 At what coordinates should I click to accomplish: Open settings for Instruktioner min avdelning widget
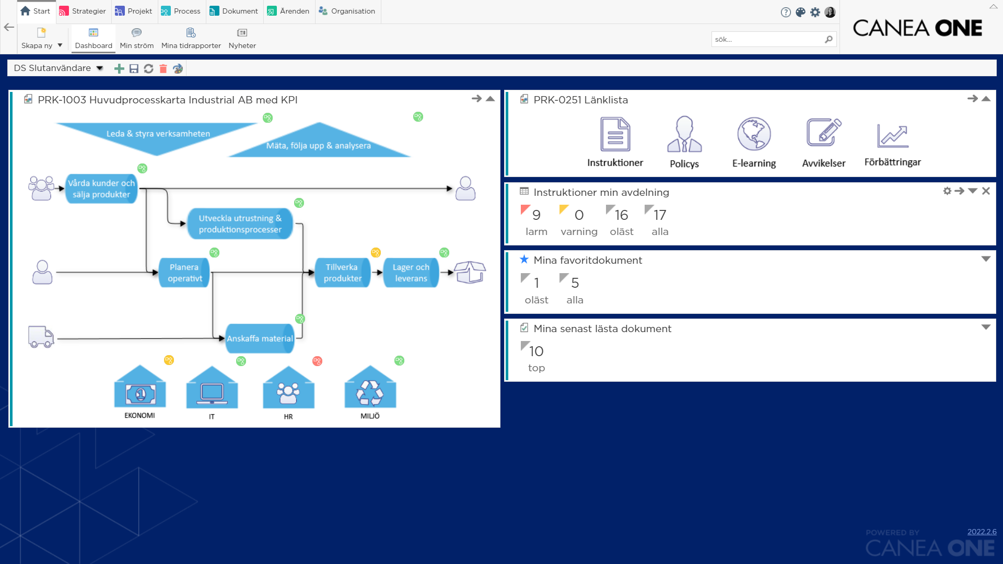click(x=947, y=191)
